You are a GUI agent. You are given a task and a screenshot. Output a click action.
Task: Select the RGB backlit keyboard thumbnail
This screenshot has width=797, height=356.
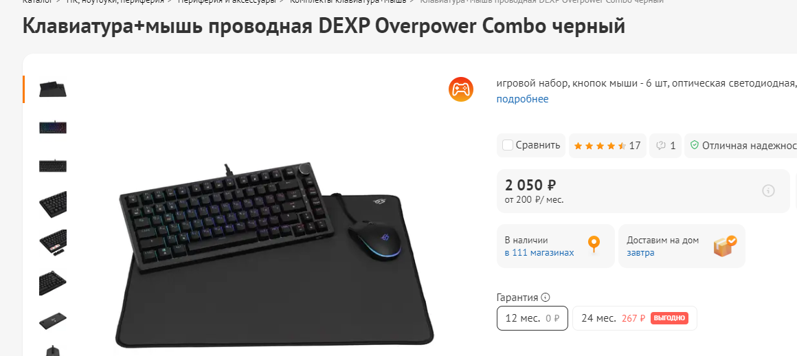(53, 127)
